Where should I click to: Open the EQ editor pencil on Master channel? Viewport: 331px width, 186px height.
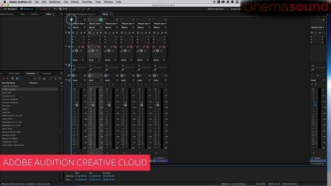coord(312,70)
